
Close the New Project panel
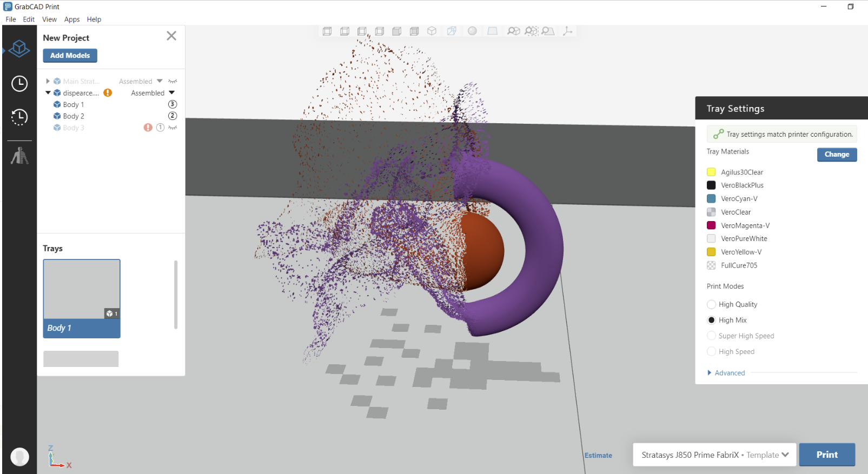[171, 36]
